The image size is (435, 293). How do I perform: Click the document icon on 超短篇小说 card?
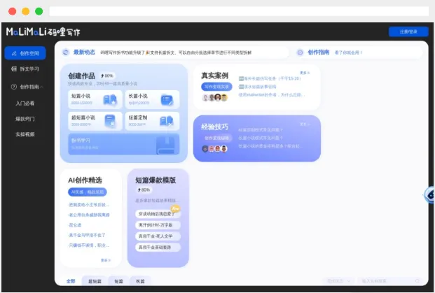(110, 121)
